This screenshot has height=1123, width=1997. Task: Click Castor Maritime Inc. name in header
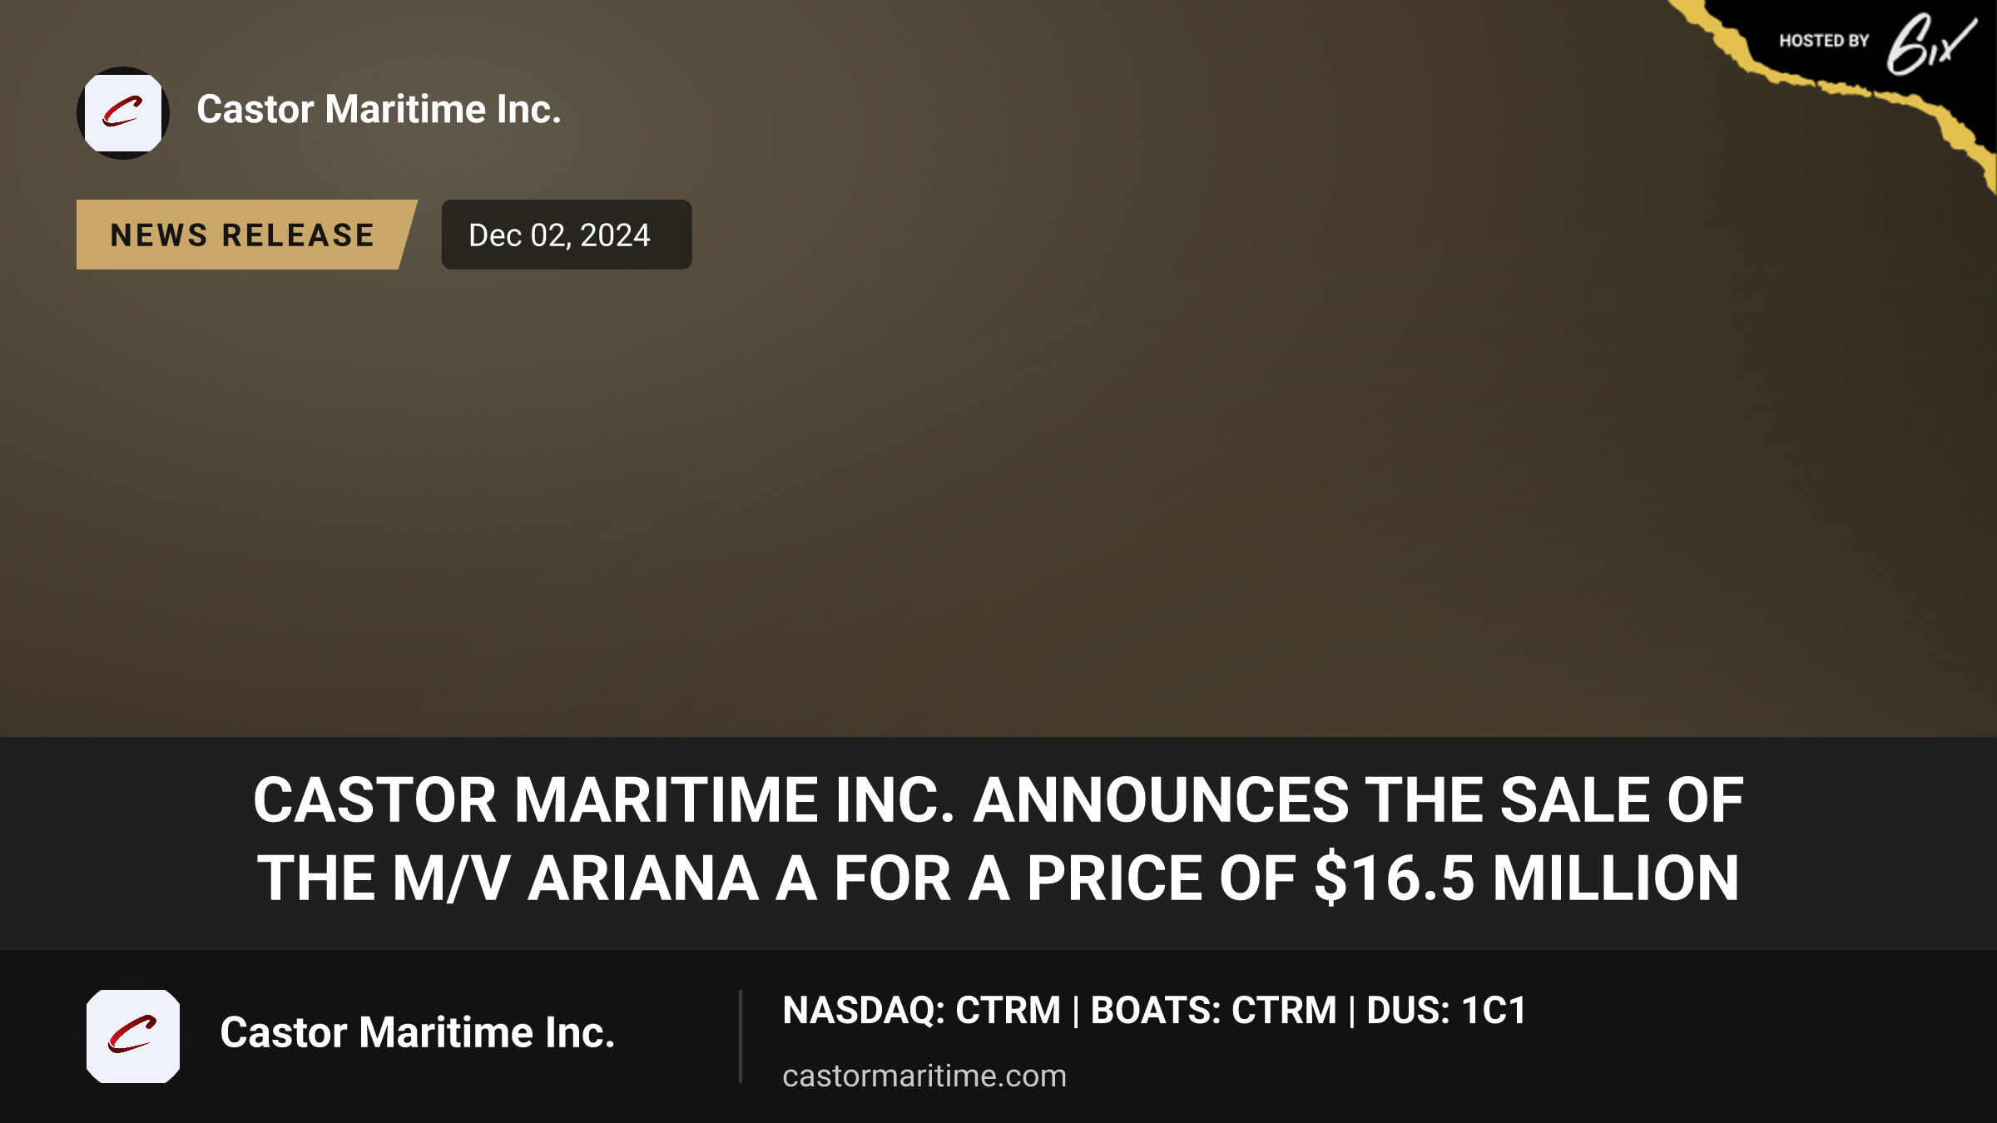coord(379,109)
